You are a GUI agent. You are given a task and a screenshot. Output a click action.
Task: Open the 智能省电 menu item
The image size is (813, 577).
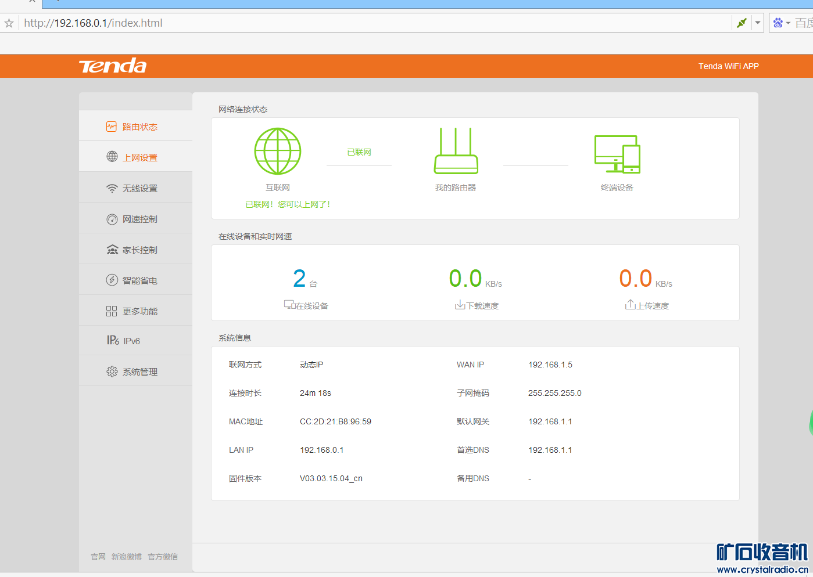tap(135, 280)
